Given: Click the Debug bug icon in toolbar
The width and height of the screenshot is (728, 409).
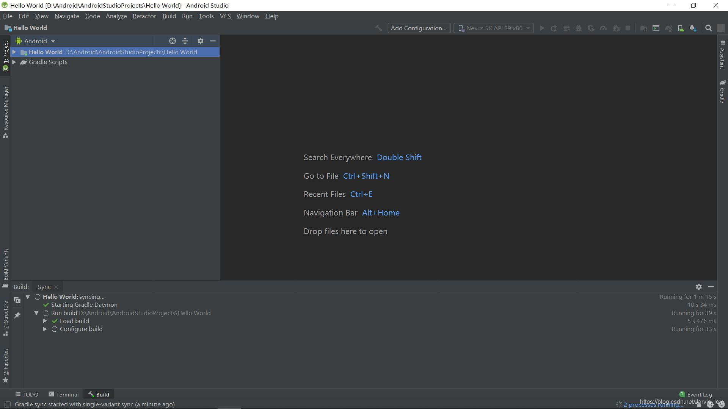Looking at the screenshot, I should [579, 28].
